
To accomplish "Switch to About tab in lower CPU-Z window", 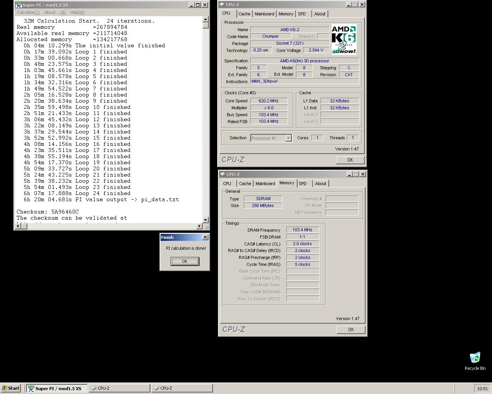I will (x=321, y=184).
